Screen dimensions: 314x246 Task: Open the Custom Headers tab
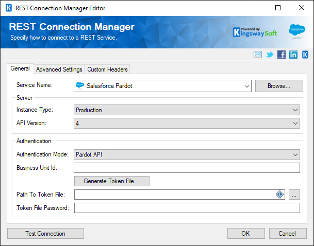coord(107,69)
